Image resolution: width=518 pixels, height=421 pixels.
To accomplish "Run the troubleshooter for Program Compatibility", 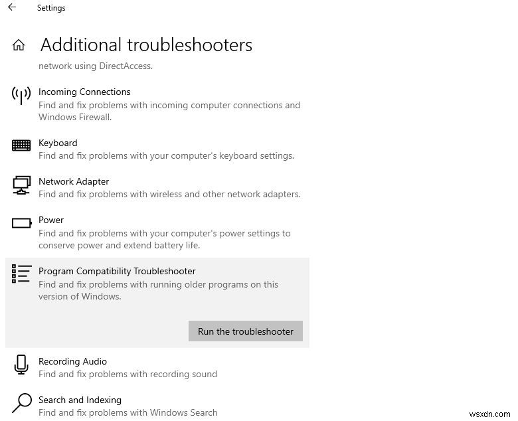I will click(245, 331).
